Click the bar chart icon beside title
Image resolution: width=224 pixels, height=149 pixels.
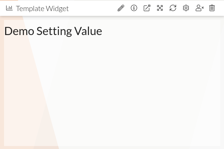pyautogui.click(x=9, y=8)
